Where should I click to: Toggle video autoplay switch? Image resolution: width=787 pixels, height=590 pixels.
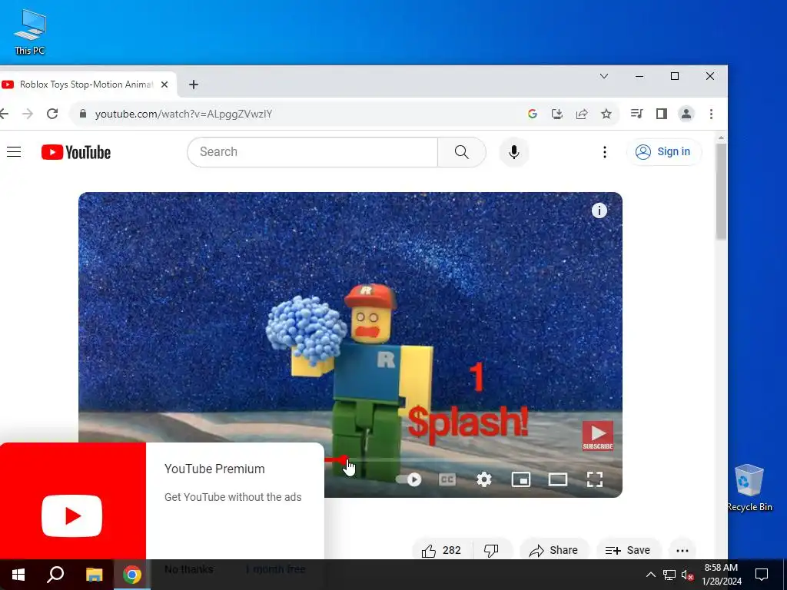pos(410,479)
